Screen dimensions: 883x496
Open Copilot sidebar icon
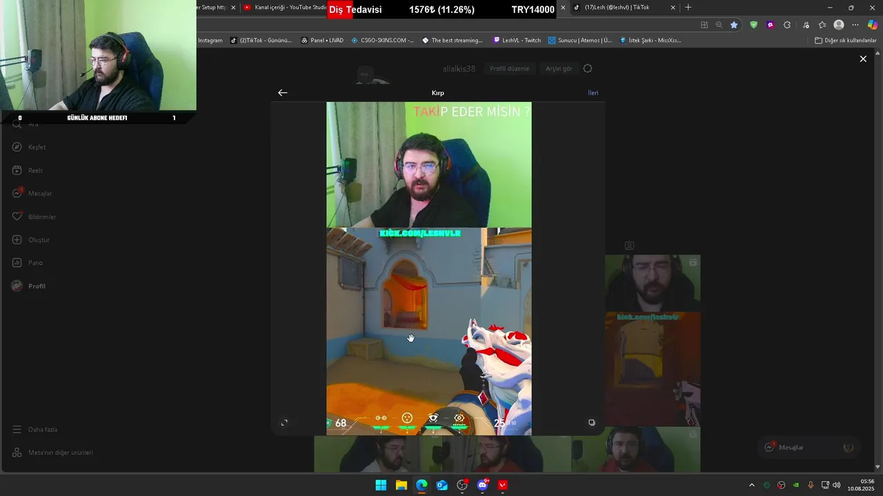click(873, 25)
